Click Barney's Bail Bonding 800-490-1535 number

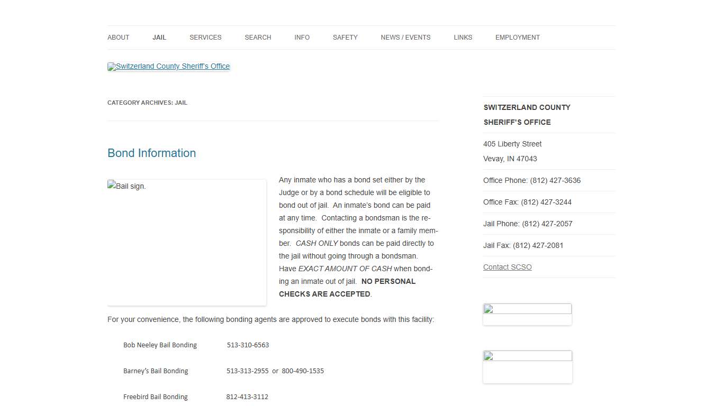303,371
